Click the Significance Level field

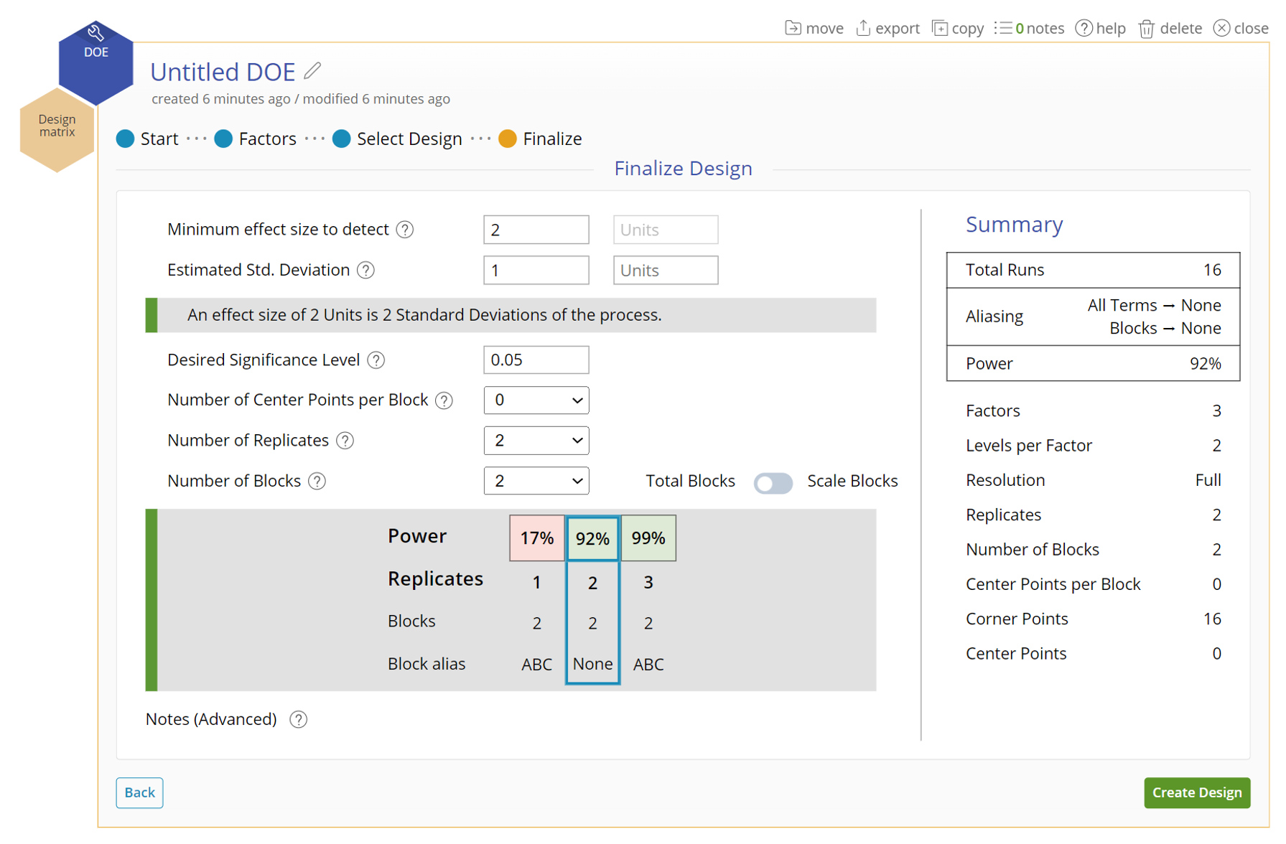(536, 360)
